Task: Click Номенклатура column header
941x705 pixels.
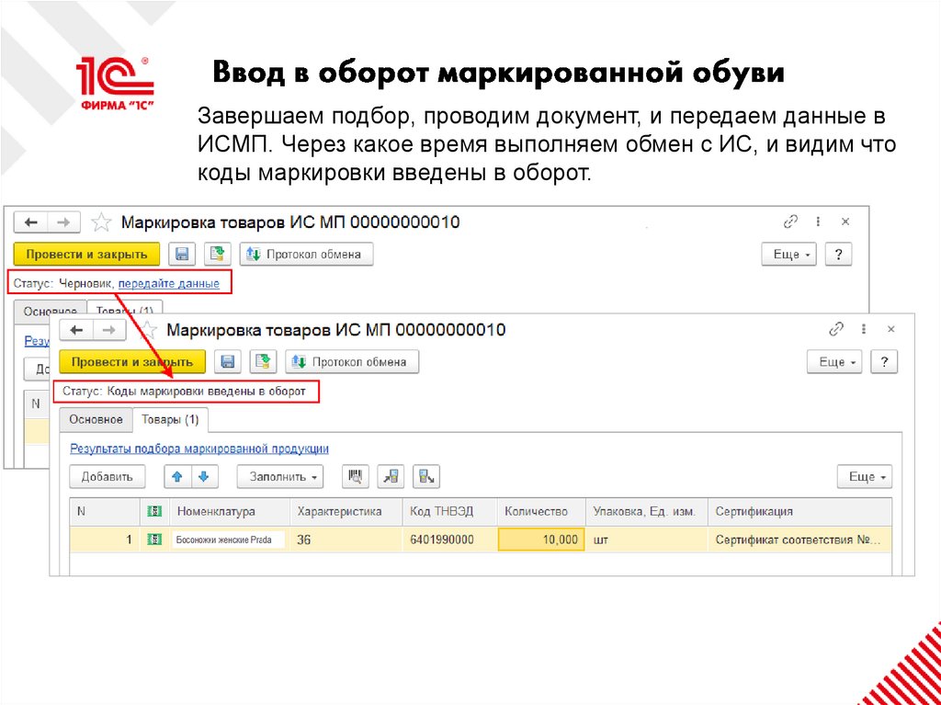Action: pyautogui.click(x=231, y=512)
